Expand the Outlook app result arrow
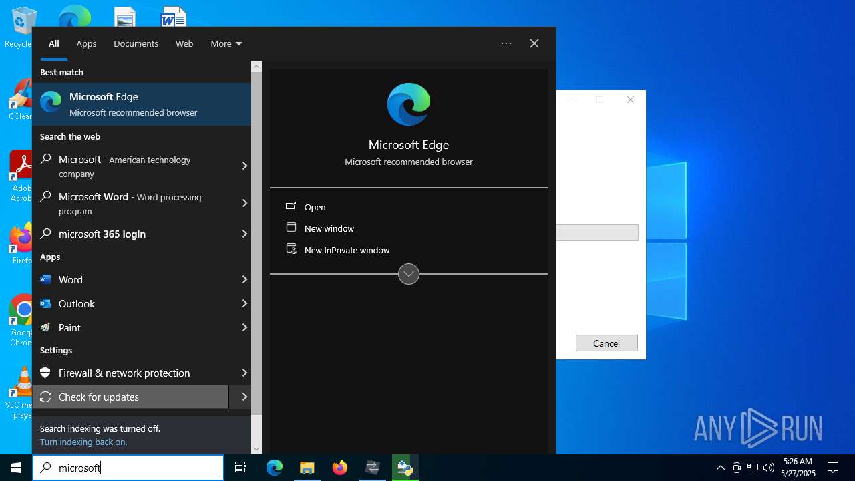 [x=244, y=303]
